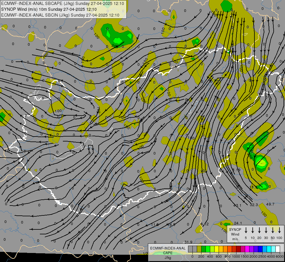Click the 'm/s' unit in wind legend
Screen dimensions: 285x262
[x=235, y=239]
